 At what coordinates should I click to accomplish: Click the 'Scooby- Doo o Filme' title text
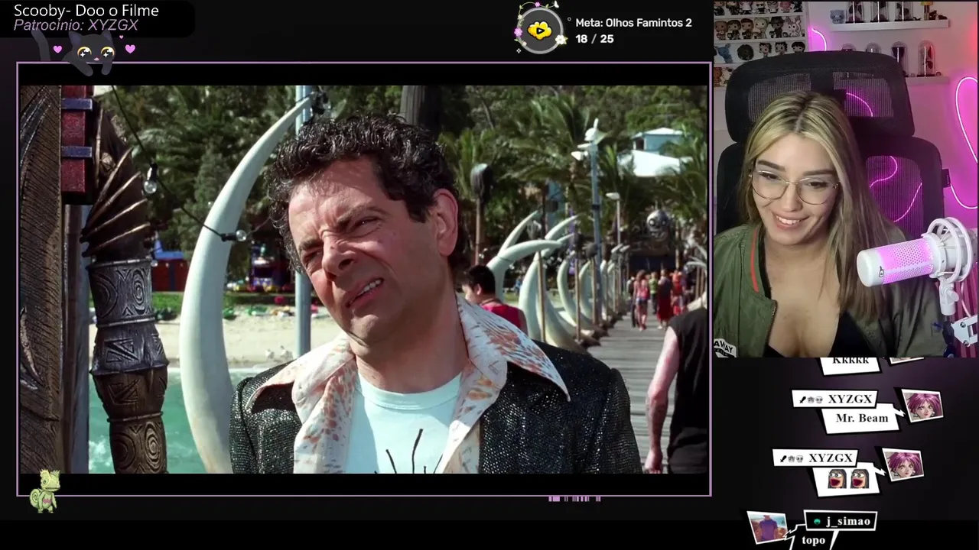[x=86, y=11]
